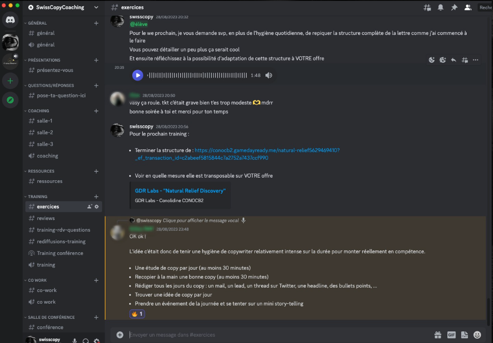493x343 pixels.
Task: Toggle the member list visibility
Action: click(468, 8)
